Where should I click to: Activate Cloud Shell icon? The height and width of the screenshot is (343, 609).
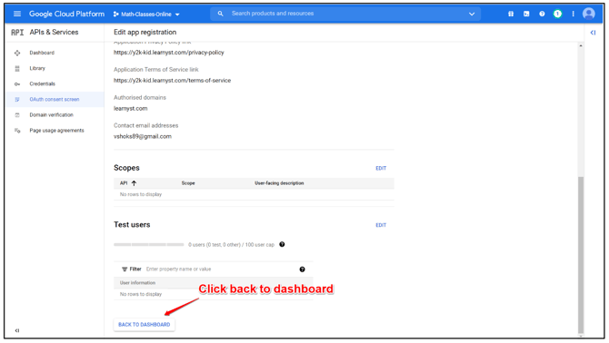pos(526,14)
